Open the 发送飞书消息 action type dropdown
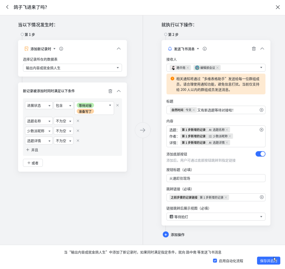285x269 pixels. point(198,49)
